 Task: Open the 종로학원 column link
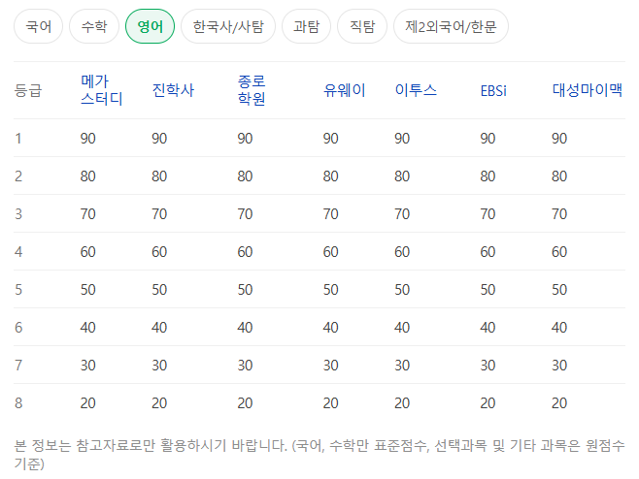pyautogui.click(x=252, y=90)
